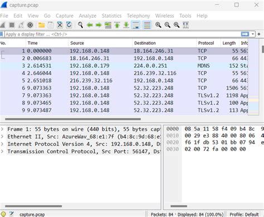Open the Go menu
Viewport: 264px width, 217px height.
(47, 16)
